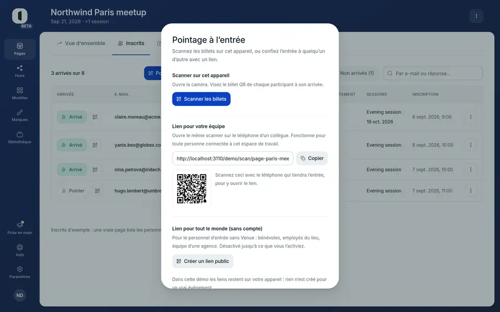The width and height of the screenshot is (500, 312).
Task: Click the '19 oct. 2026' session date
Action: point(380,122)
